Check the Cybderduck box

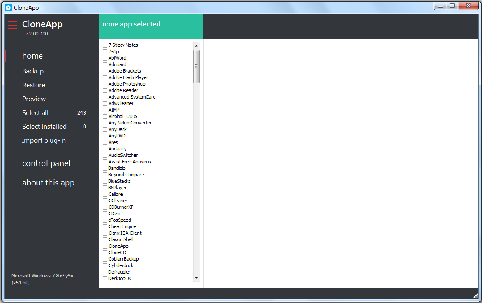tap(105, 265)
